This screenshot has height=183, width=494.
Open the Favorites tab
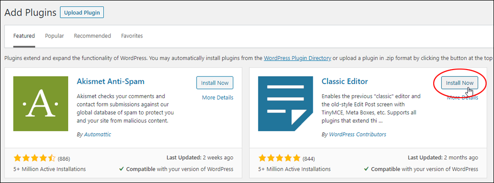[x=132, y=36]
